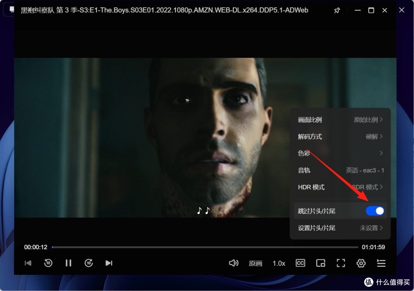Open the 色彩 color submenu
Viewport: 414px width, 291px height.
click(x=340, y=153)
